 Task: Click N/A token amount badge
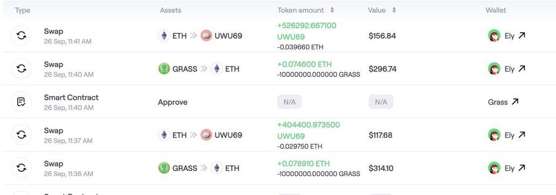point(289,102)
